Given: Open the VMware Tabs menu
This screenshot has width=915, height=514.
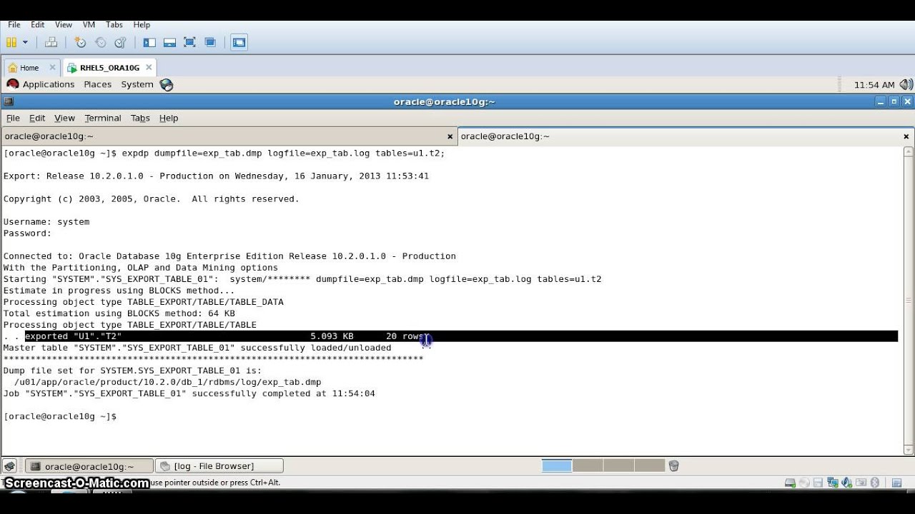Looking at the screenshot, I should click(114, 24).
